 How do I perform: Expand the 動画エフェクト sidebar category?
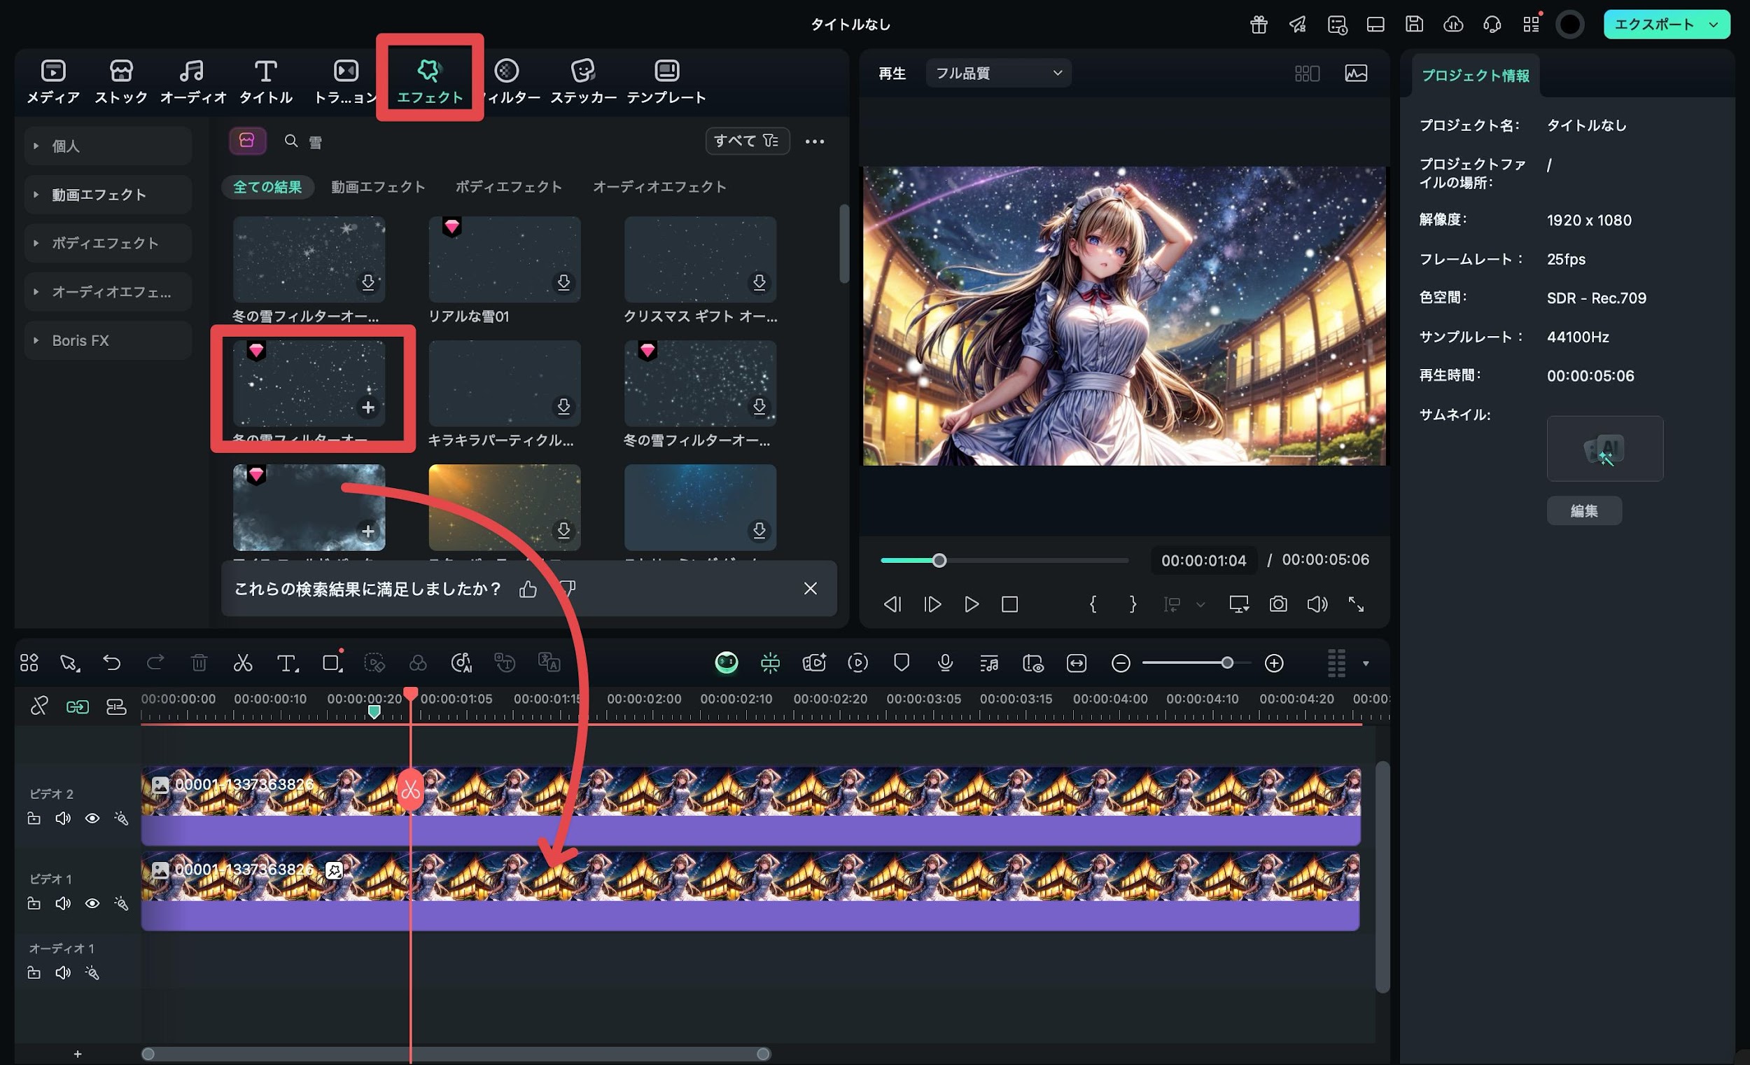pos(108,194)
